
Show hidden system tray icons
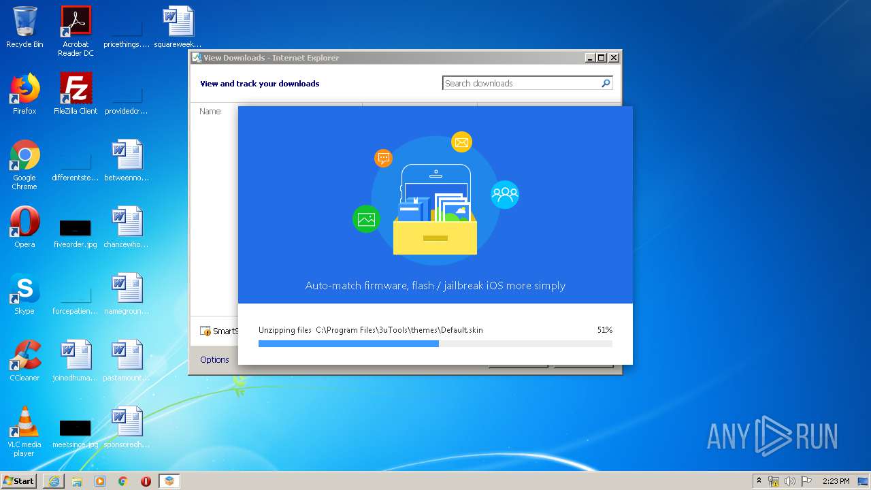pyautogui.click(x=759, y=481)
